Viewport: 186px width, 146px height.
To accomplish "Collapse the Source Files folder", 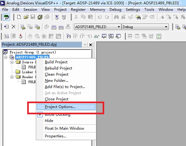I will 12,62.
